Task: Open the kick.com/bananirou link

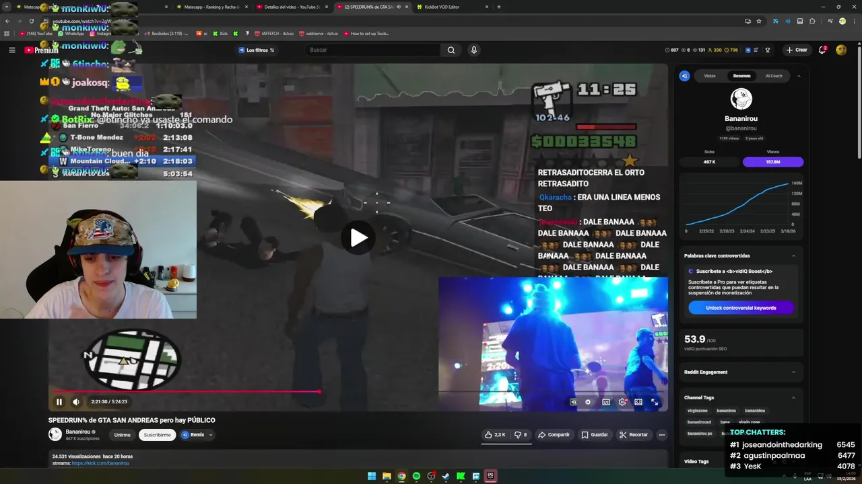Action: [x=100, y=463]
